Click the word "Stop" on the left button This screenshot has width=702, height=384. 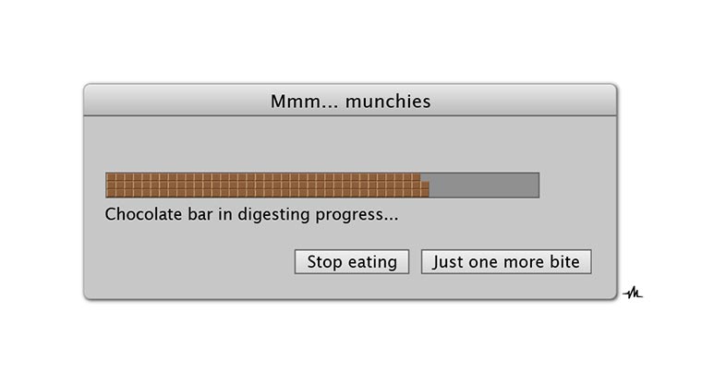[325, 262]
